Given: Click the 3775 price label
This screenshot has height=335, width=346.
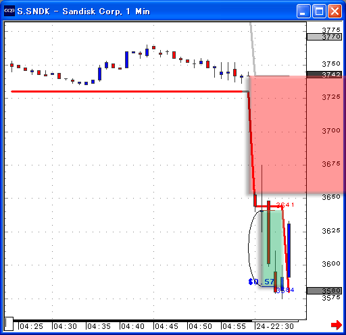Looking at the screenshot, I should [x=331, y=30].
